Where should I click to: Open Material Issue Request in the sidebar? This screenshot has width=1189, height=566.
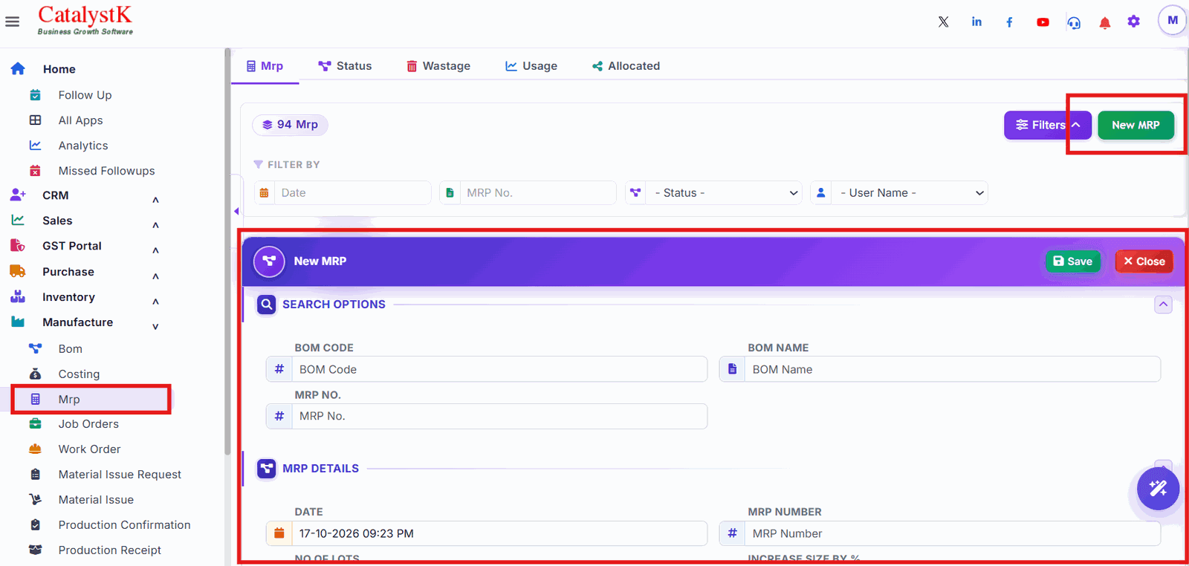pyautogui.click(x=120, y=475)
